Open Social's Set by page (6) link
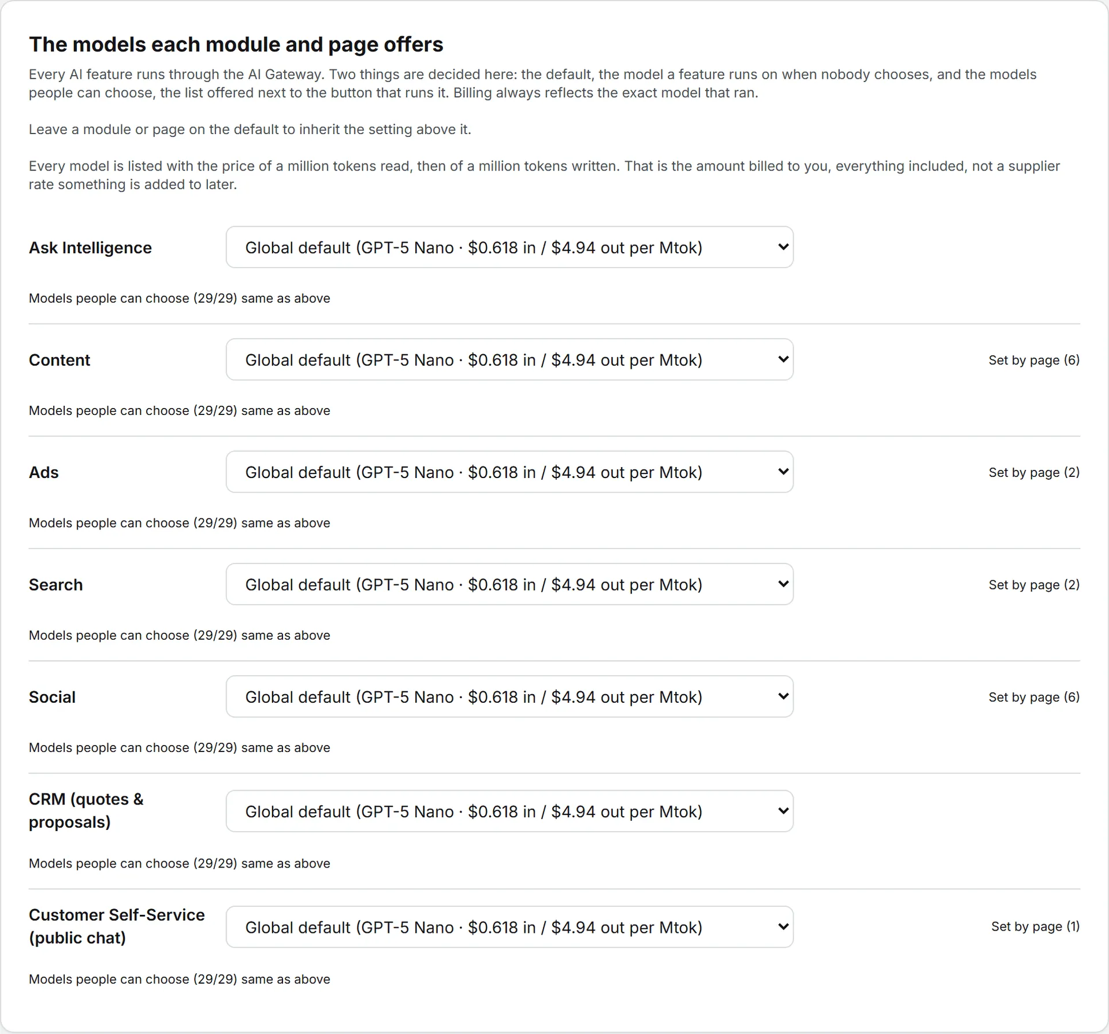 tap(1034, 697)
